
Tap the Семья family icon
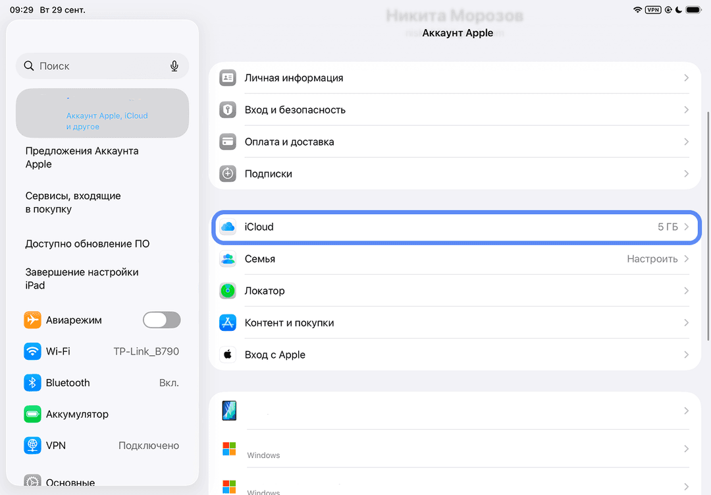click(228, 259)
